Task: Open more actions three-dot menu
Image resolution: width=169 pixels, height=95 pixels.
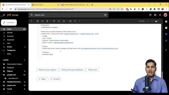Action: coord(80,21)
